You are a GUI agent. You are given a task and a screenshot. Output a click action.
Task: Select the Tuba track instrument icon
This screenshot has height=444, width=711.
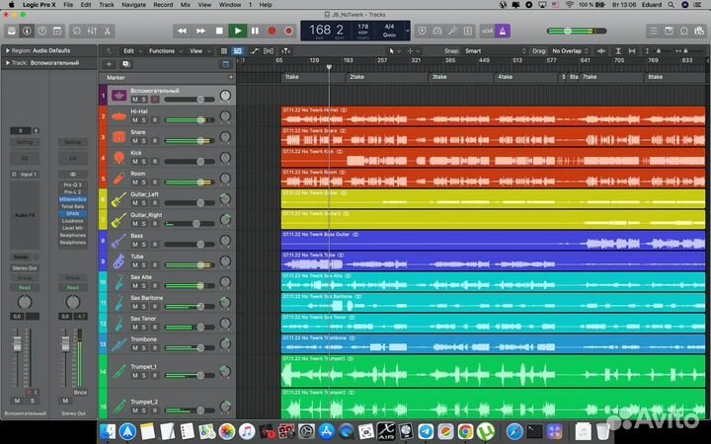point(118,261)
